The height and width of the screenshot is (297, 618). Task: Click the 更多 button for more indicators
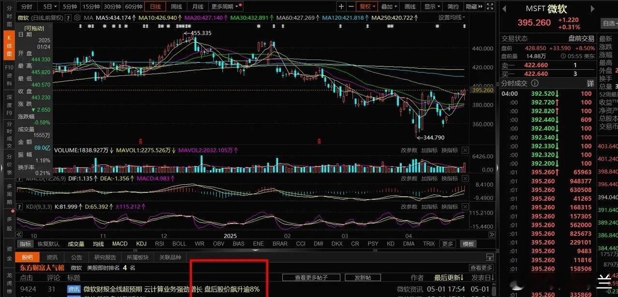click(448, 244)
